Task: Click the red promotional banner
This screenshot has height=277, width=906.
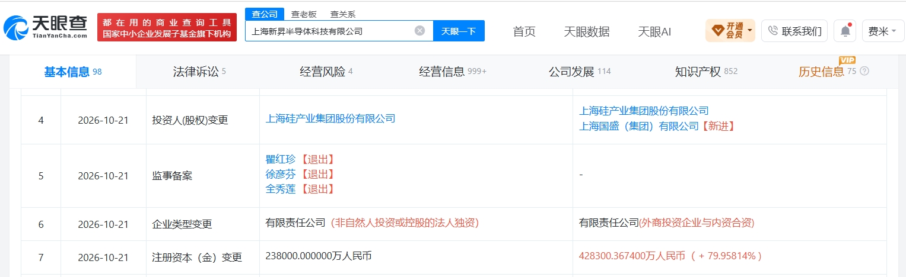Action: tap(167, 27)
